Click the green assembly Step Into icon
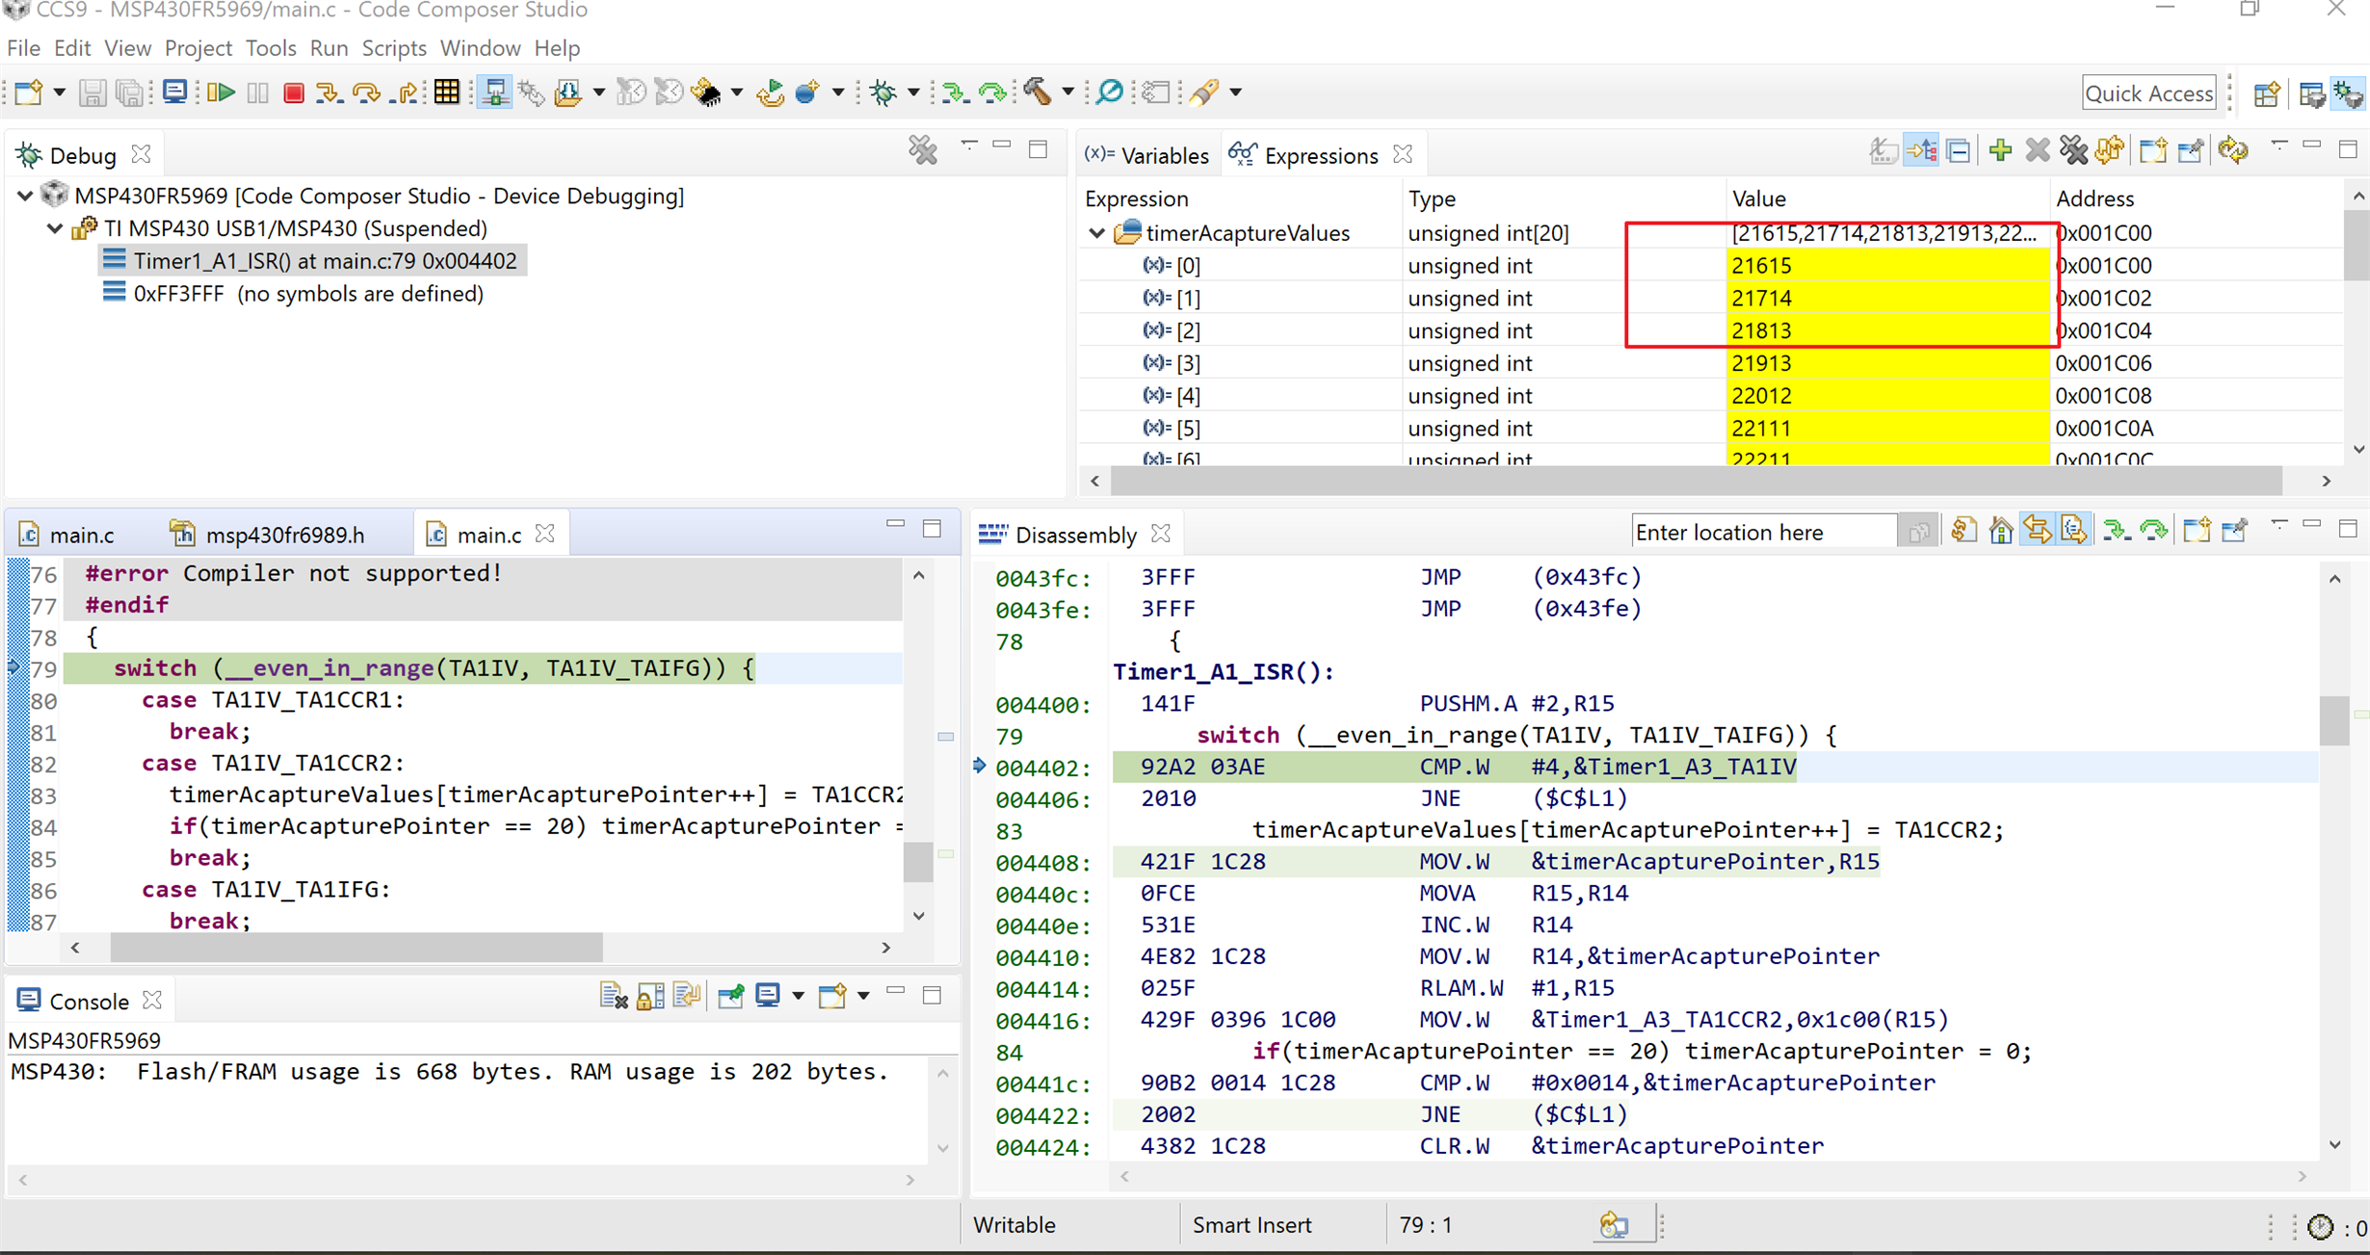Viewport: 2370px width, 1255px height. point(955,92)
